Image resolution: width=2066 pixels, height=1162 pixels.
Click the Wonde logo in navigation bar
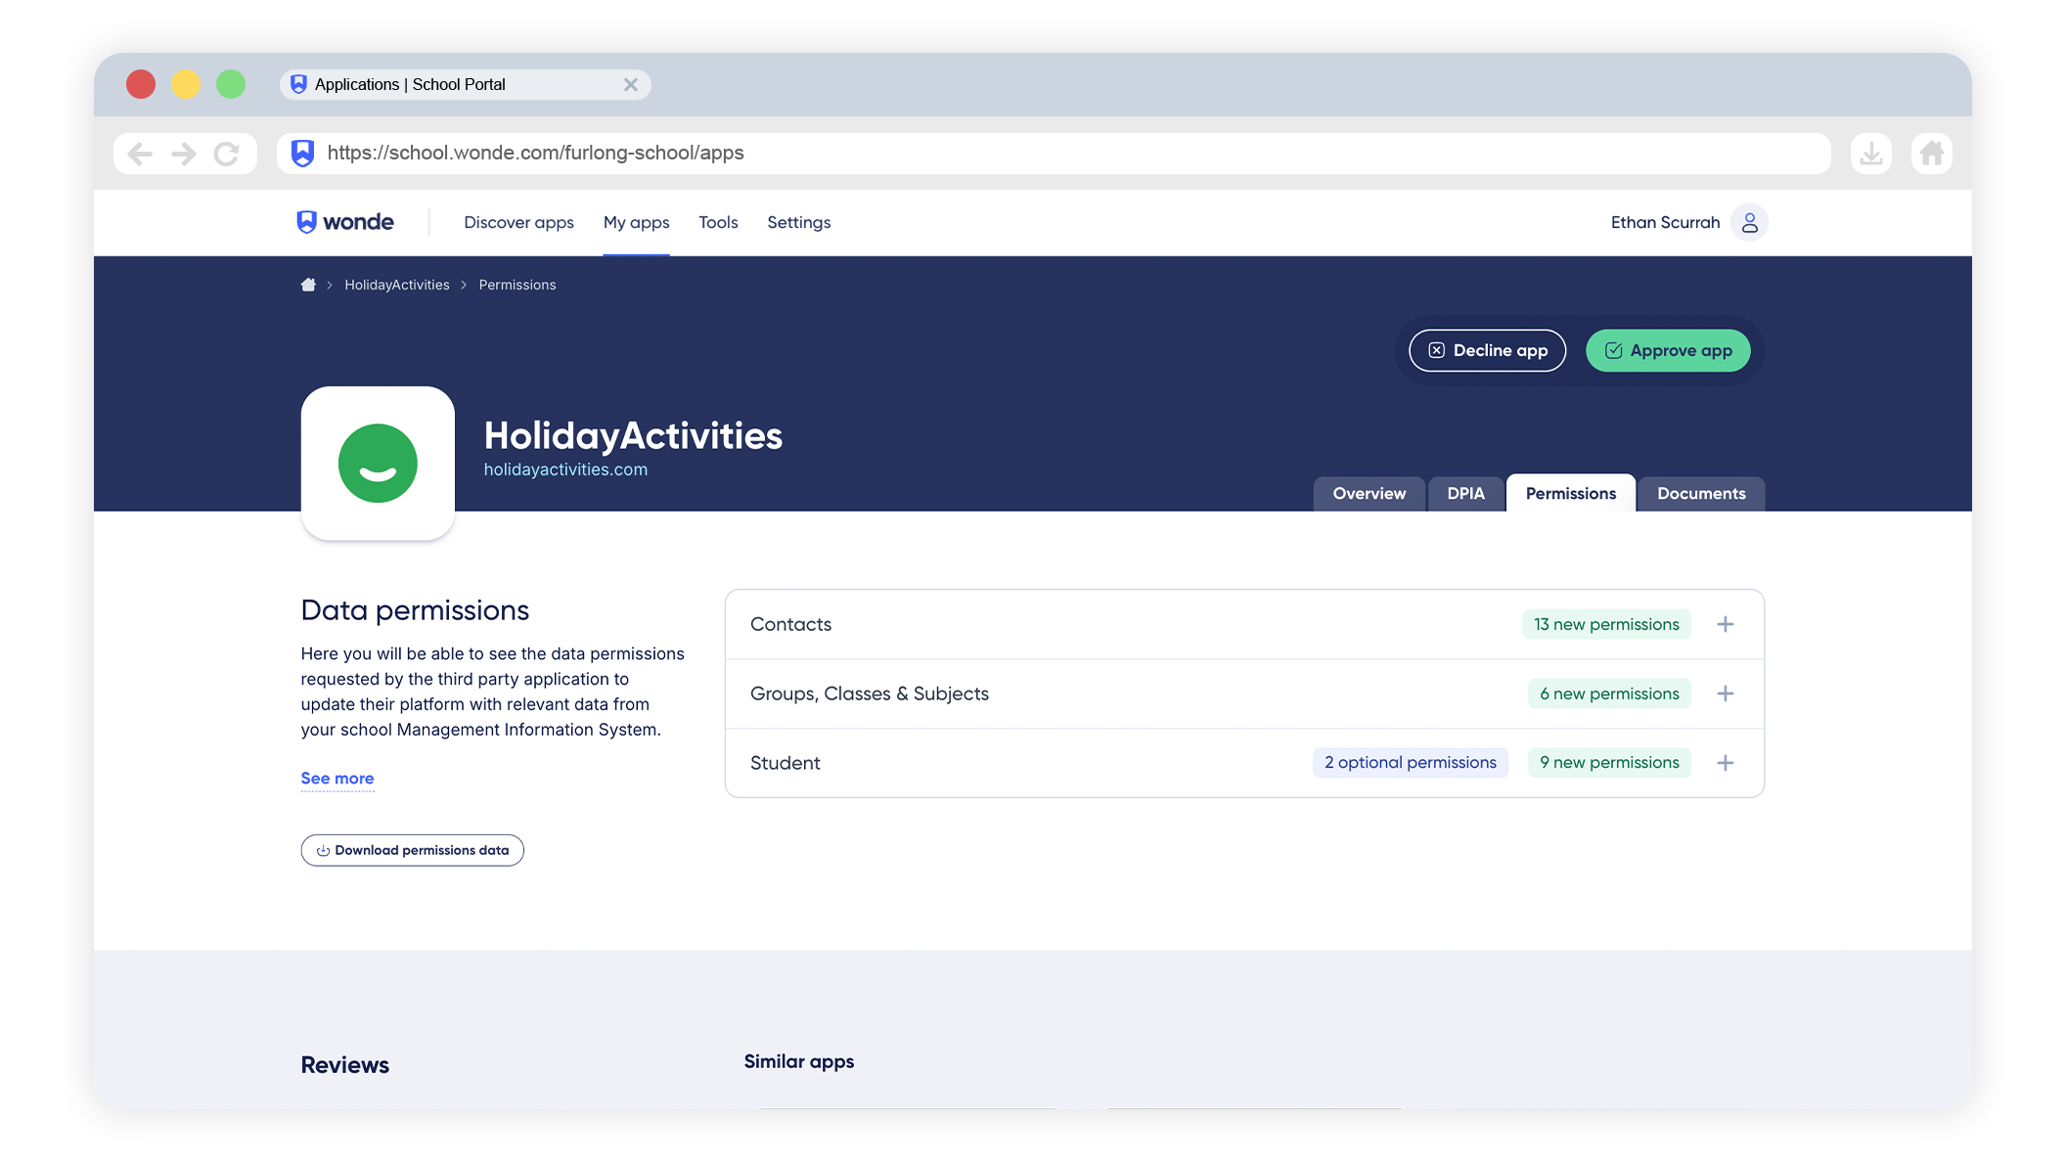345,222
